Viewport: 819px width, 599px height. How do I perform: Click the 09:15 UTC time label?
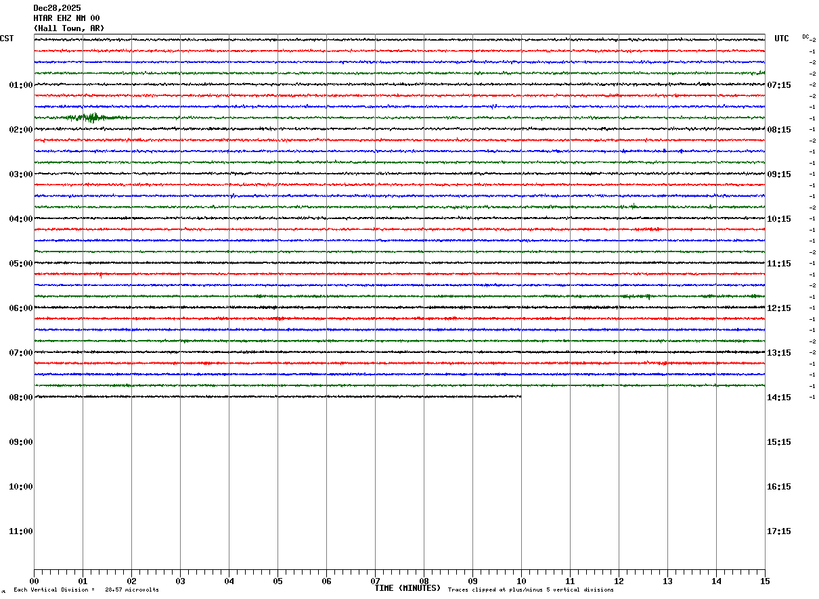[779, 174]
